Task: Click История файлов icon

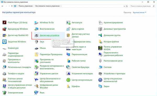Action: pos(100,42)
